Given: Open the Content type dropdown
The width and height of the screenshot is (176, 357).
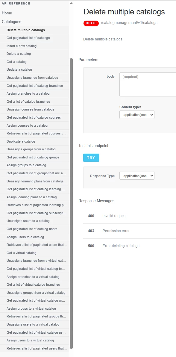Looking at the screenshot, I should (x=137, y=115).
